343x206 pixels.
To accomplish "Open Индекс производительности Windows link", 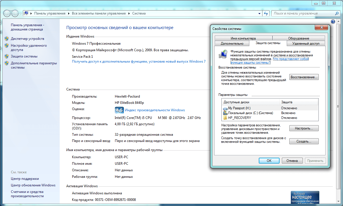I will tap(155, 110).
